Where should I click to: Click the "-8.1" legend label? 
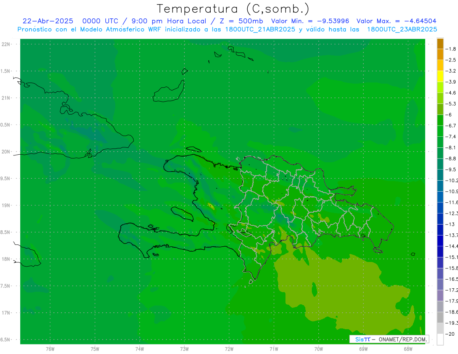coord(450,147)
